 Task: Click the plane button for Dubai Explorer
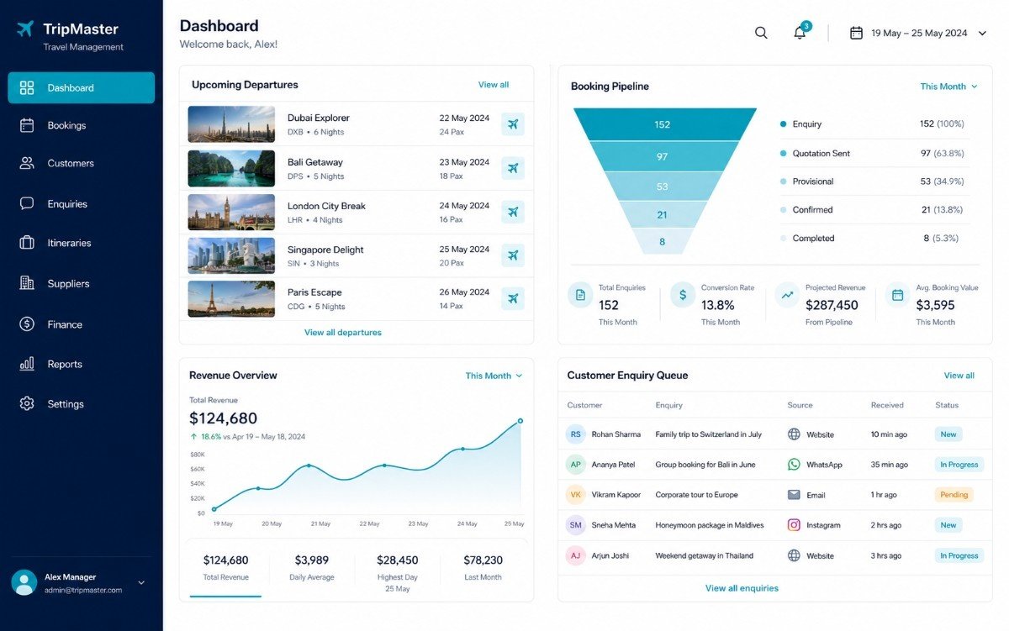click(x=513, y=124)
